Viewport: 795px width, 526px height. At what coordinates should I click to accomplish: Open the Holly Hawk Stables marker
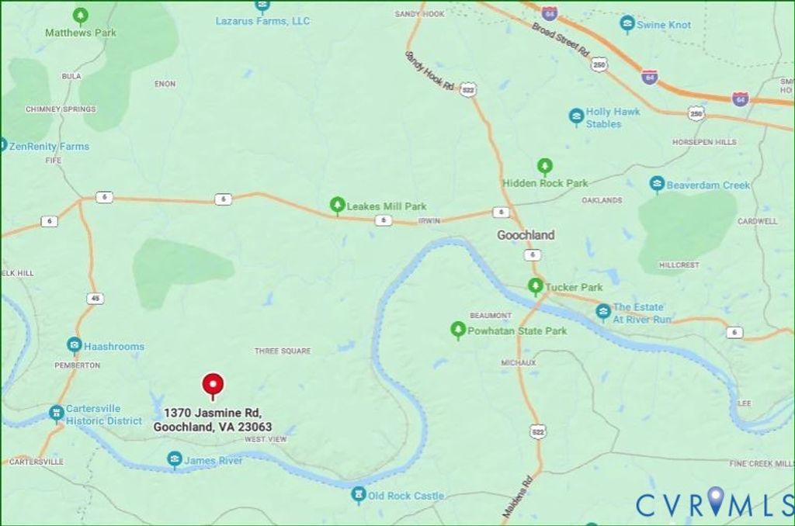(576, 117)
